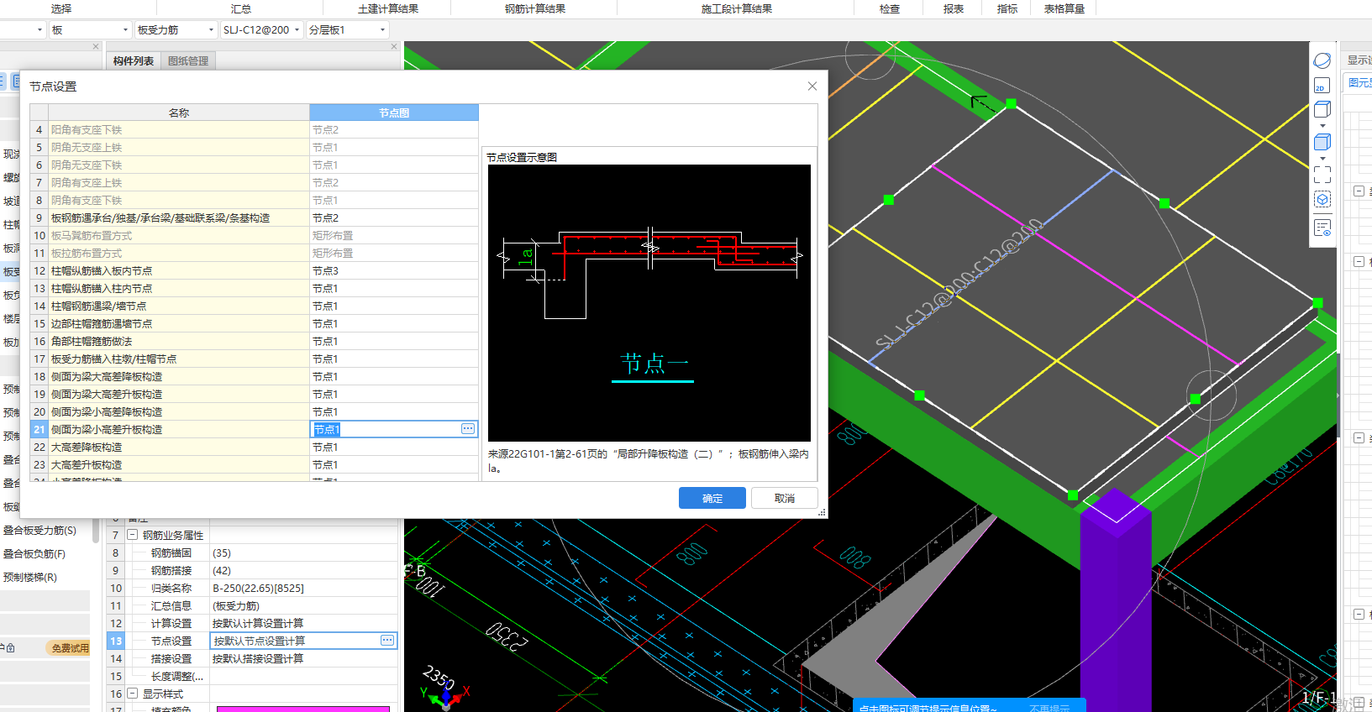The width and height of the screenshot is (1372, 712).
Task: Click the 免费试用 button
Action: 70,648
